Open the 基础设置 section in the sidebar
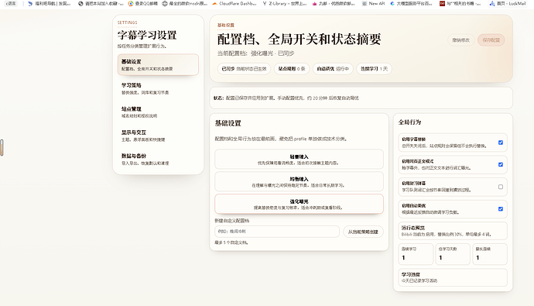The width and height of the screenshot is (534, 306). tap(158, 64)
